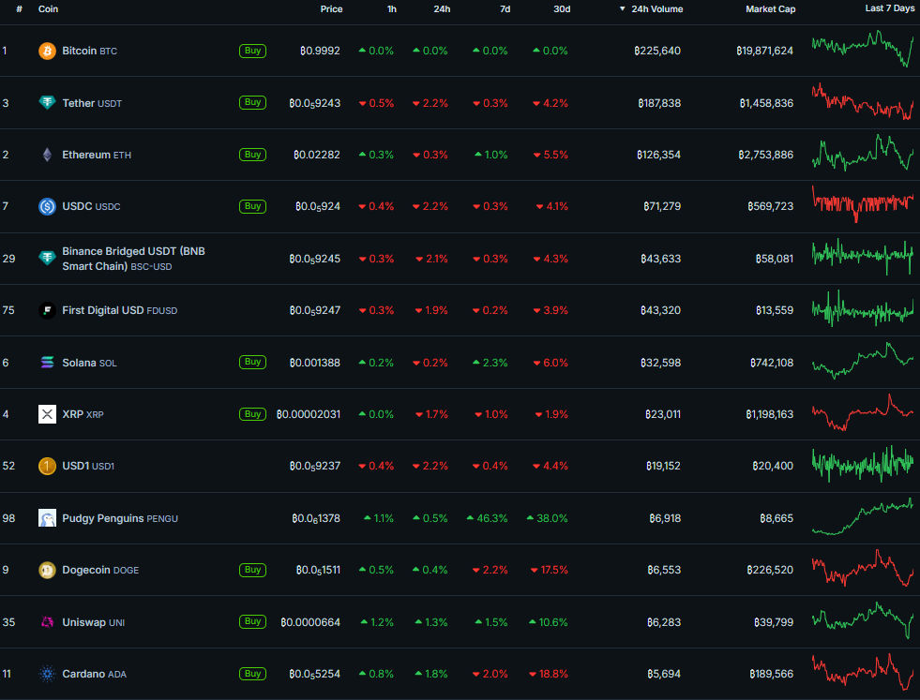Screen dimensions: 920x700
Task: Click XRP's price ₿0.00002031
Action: pos(309,414)
